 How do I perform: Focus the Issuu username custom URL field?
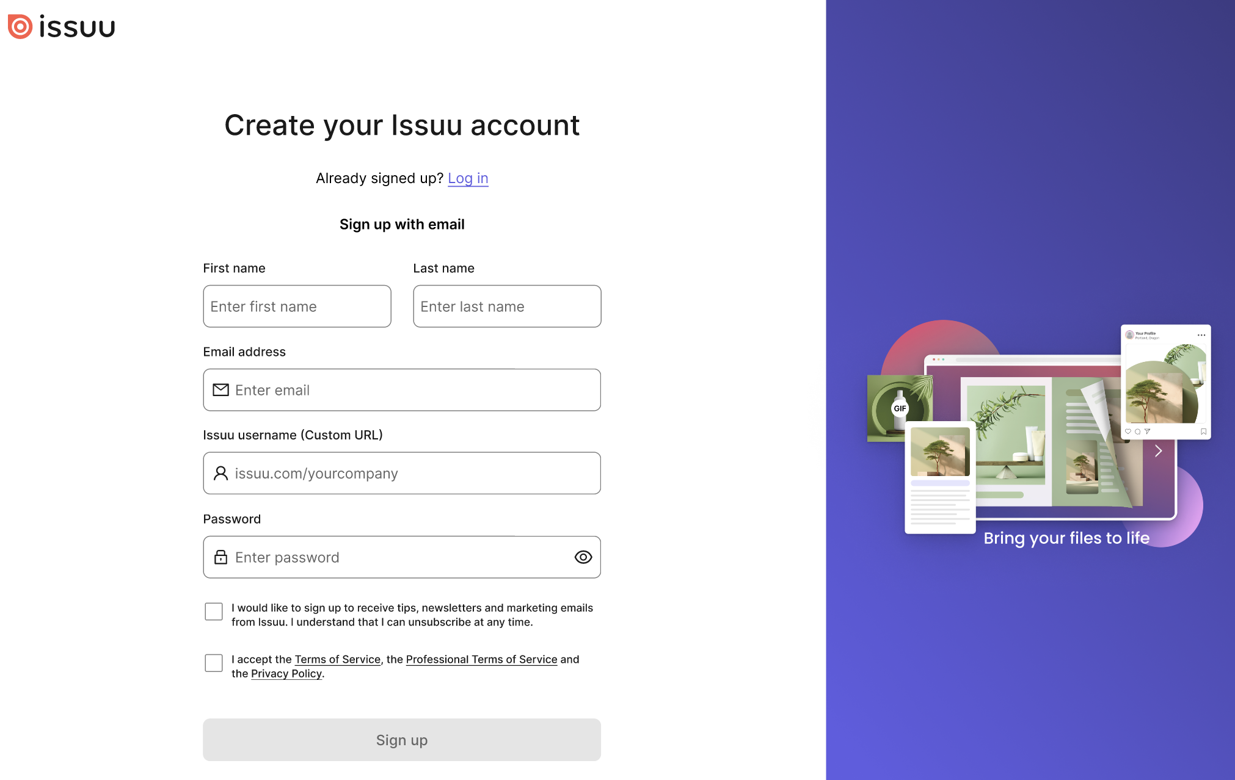click(402, 474)
